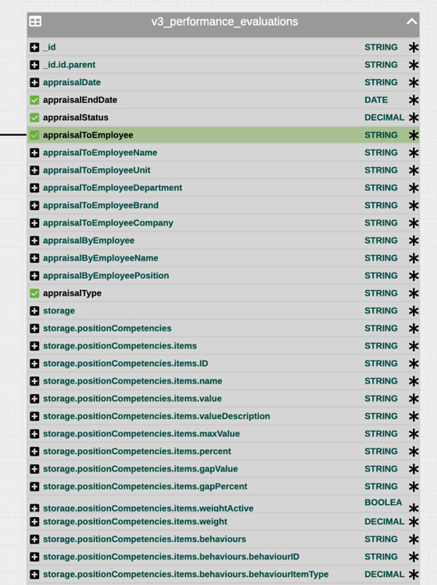This screenshot has height=585, width=437.
Task: Uncheck the appraisalStatus checkbox
Action: (34, 117)
